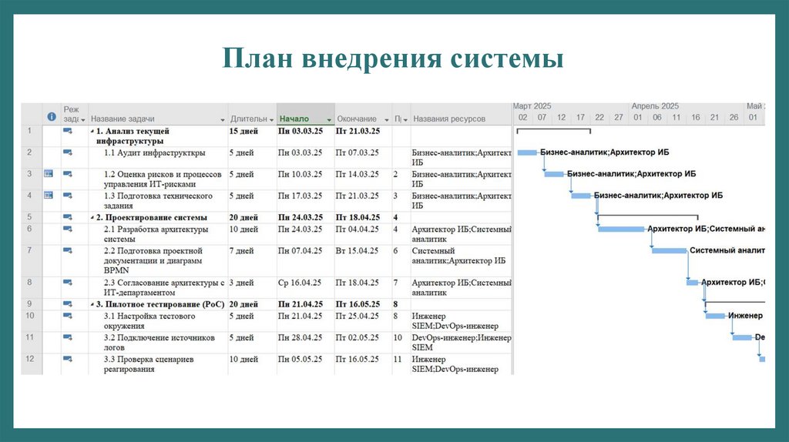Click task mode icon in row 6
Screen dimensions: 789x442
point(68,229)
